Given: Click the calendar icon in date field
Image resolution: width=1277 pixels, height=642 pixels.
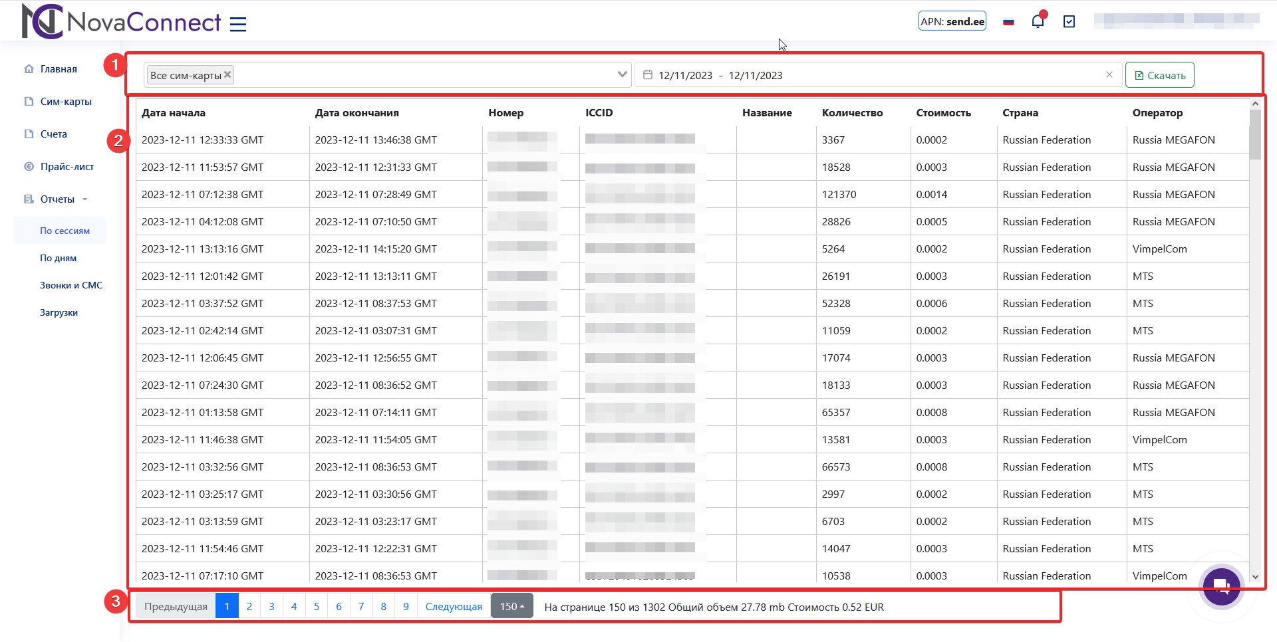Looking at the screenshot, I should click(647, 75).
